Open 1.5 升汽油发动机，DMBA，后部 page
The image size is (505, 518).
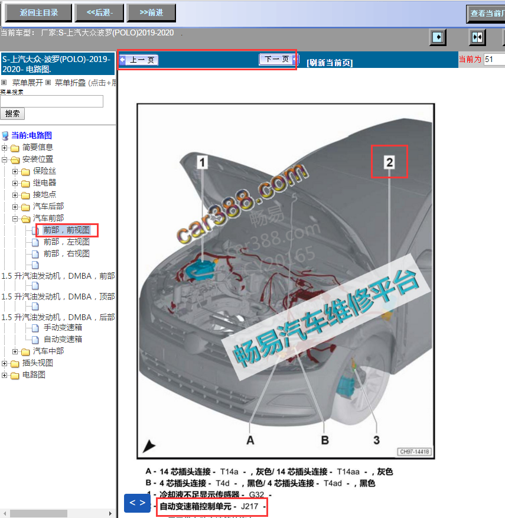[x=58, y=317]
